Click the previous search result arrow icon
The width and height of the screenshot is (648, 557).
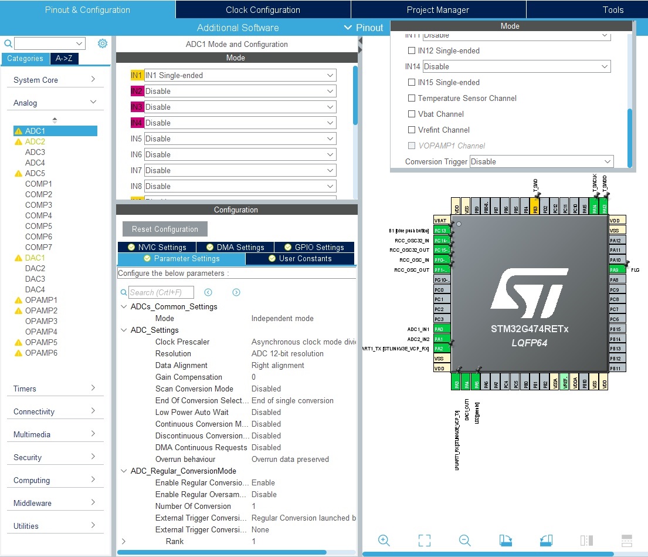tap(208, 292)
